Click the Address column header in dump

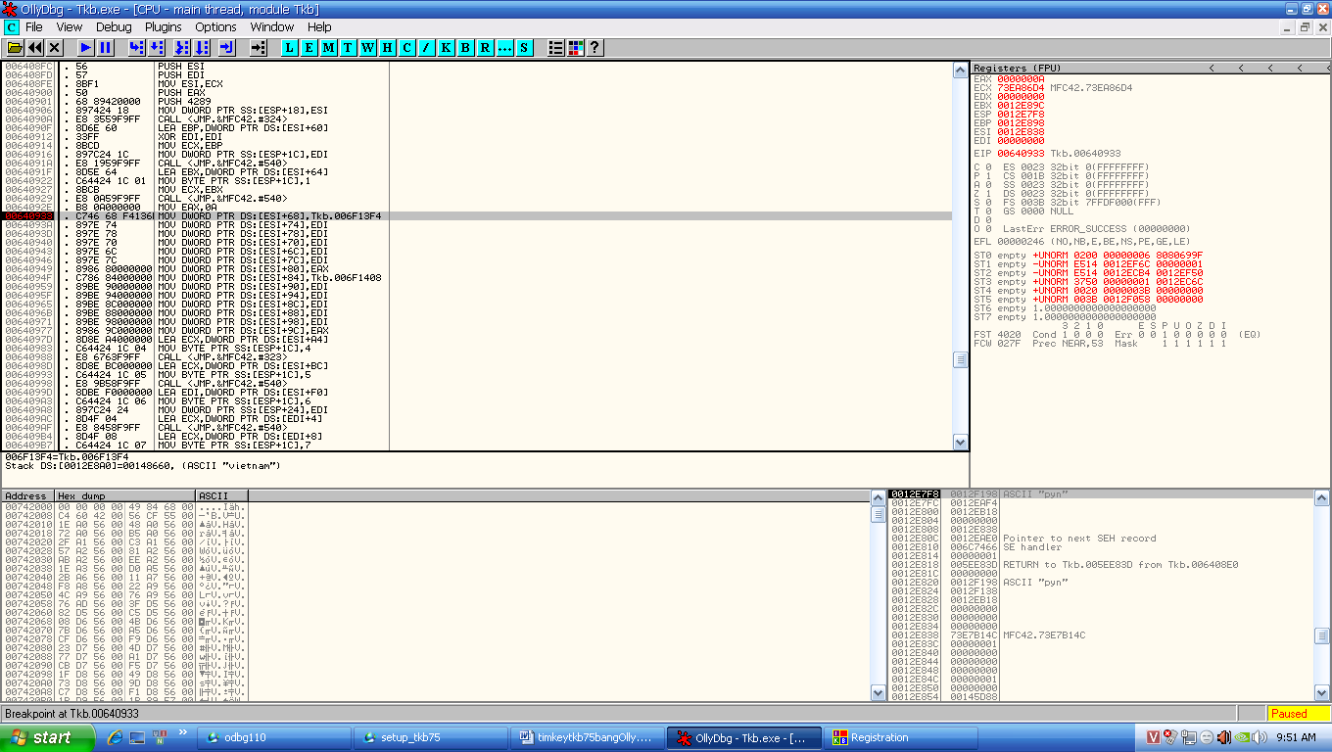point(27,496)
